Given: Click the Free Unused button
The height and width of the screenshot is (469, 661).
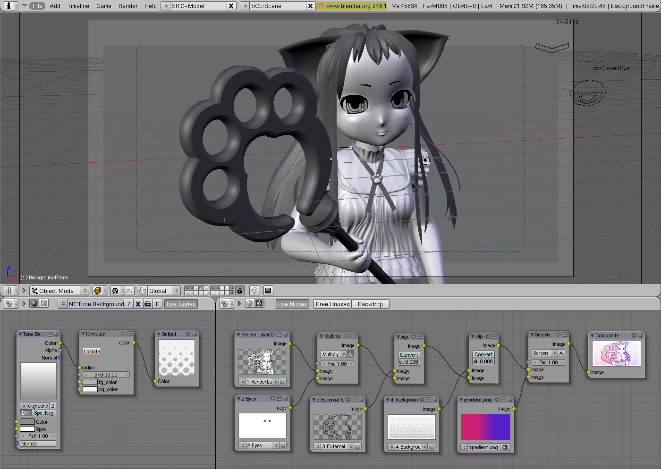Looking at the screenshot, I should (x=333, y=304).
